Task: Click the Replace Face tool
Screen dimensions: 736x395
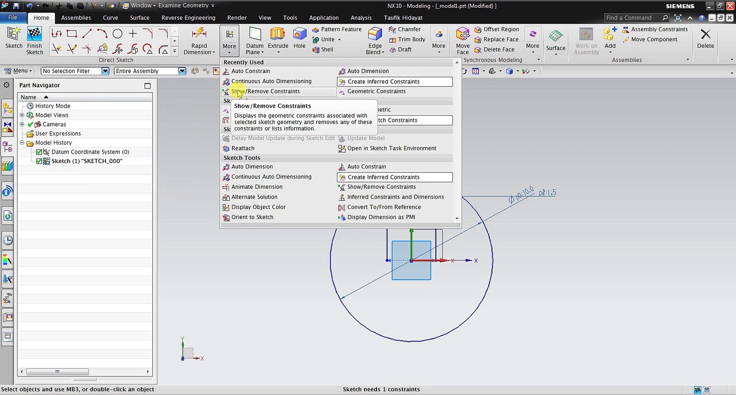Action: coord(496,39)
